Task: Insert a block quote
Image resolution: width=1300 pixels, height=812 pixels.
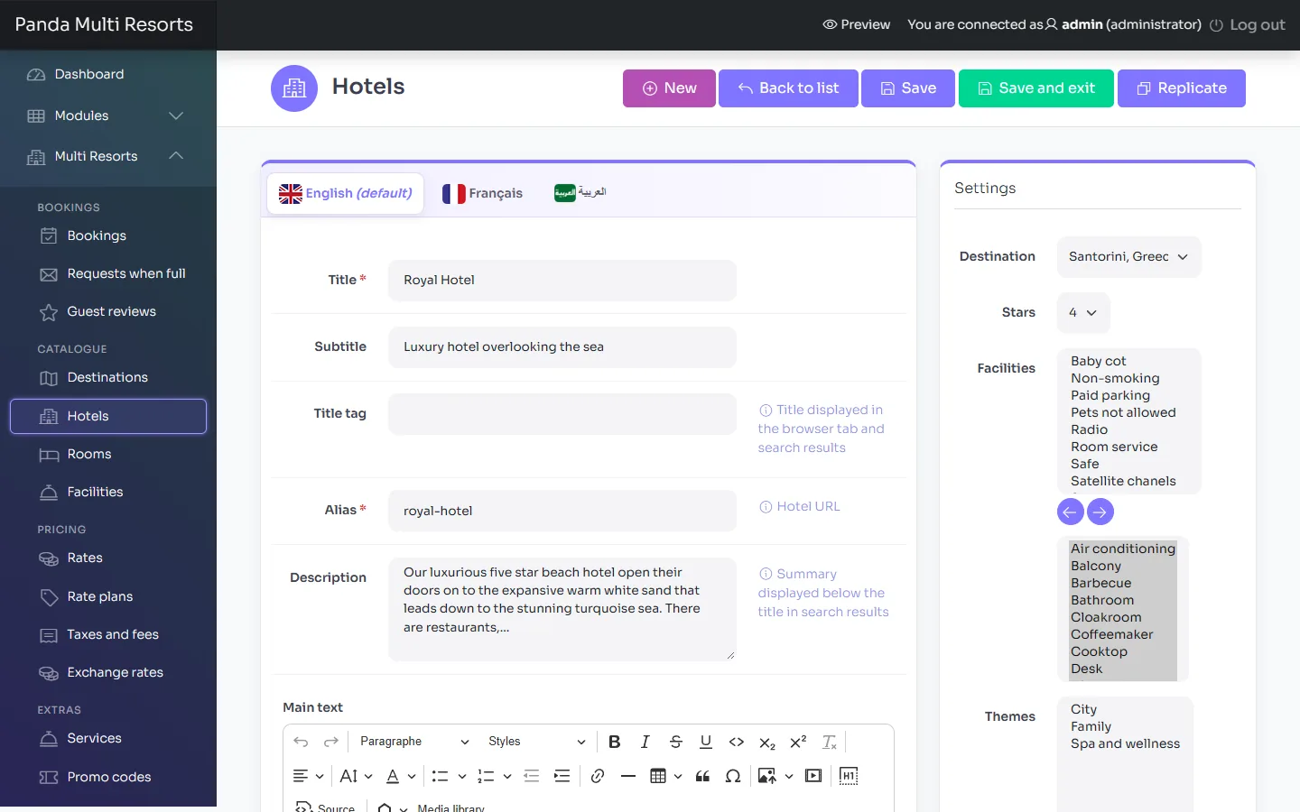Action: point(702,776)
